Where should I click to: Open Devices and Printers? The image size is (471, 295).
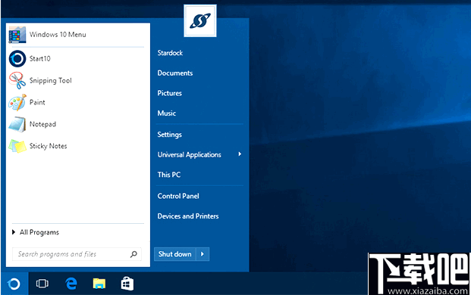point(188,216)
